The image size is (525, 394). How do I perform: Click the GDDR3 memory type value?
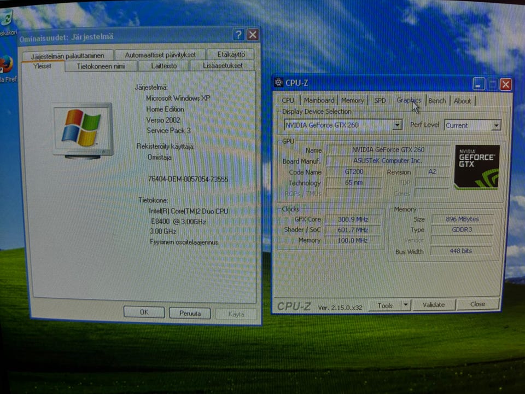[462, 229]
